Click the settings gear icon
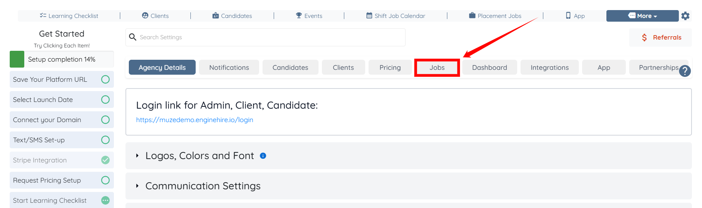 [685, 16]
